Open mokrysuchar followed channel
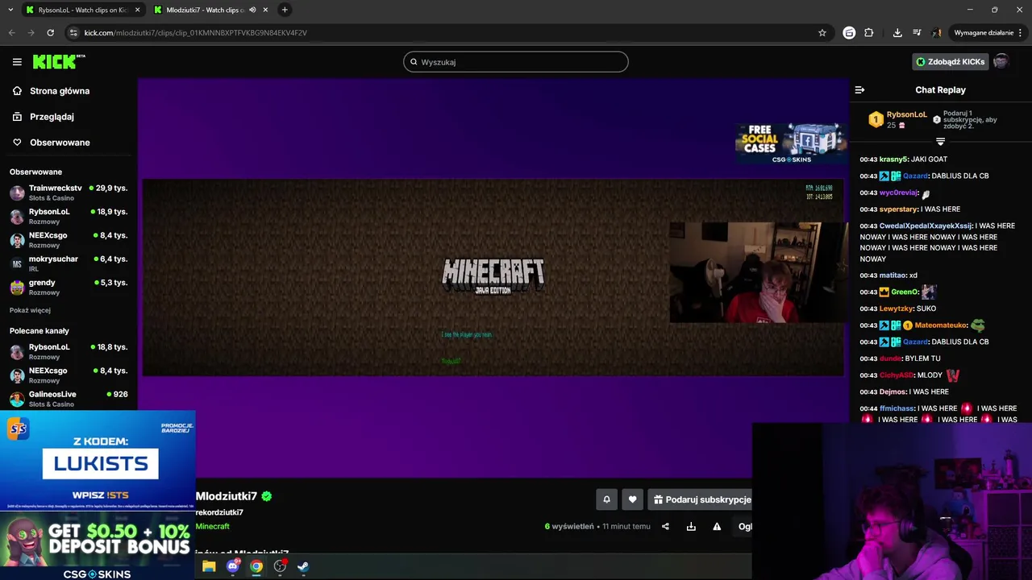The image size is (1032, 580). point(69,263)
